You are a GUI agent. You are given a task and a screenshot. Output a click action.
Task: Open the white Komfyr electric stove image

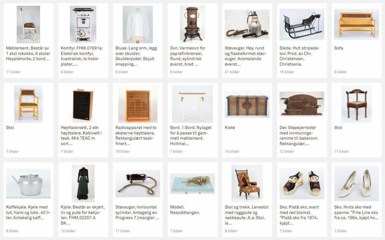[x=83, y=24]
